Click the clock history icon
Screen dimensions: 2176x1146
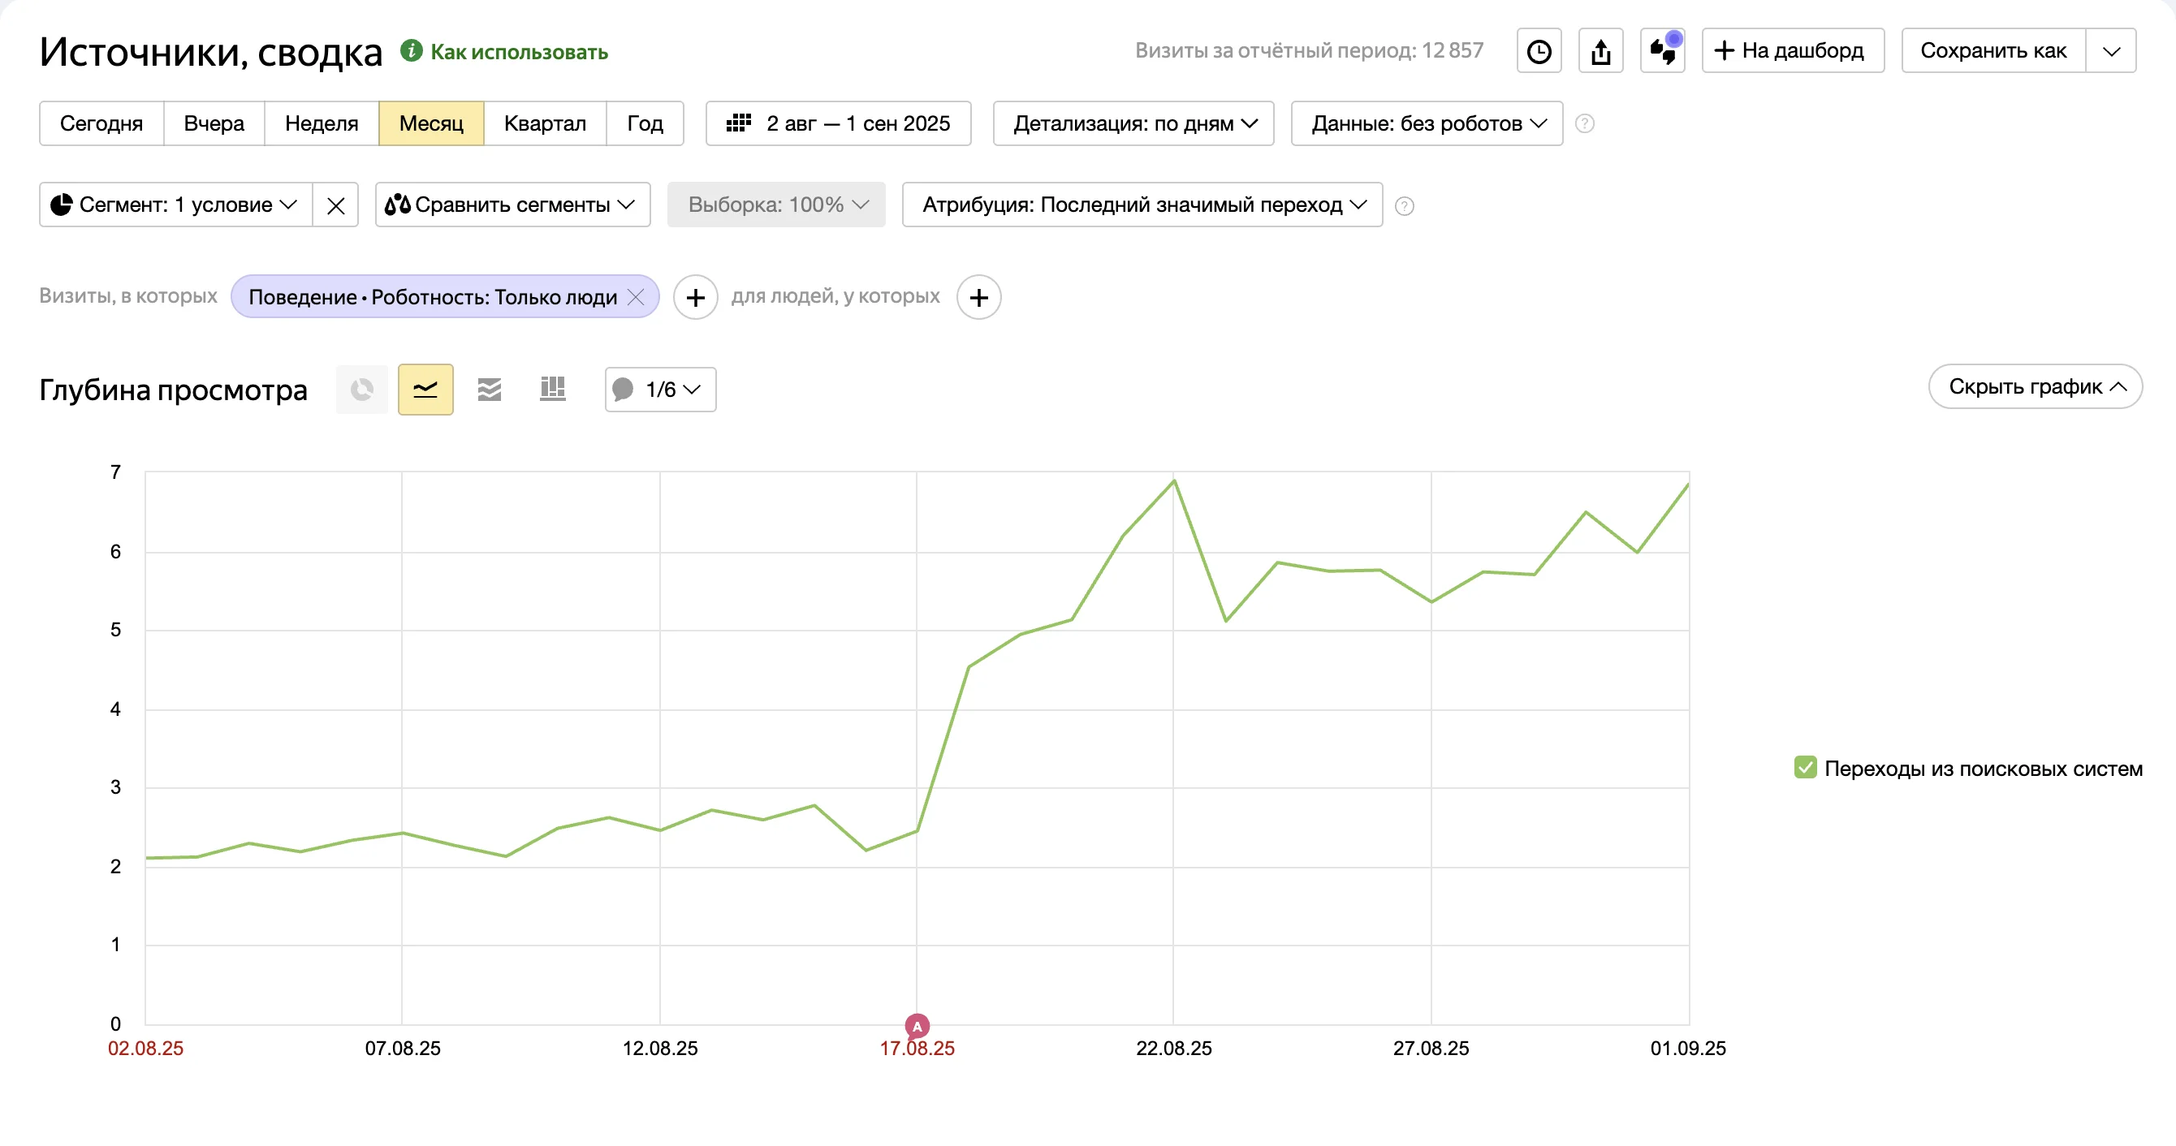click(x=1539, y=50)
